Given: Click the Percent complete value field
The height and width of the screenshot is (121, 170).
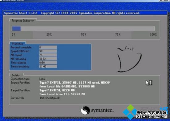Looking at the screenshot, I should click(x=48, y=47).
